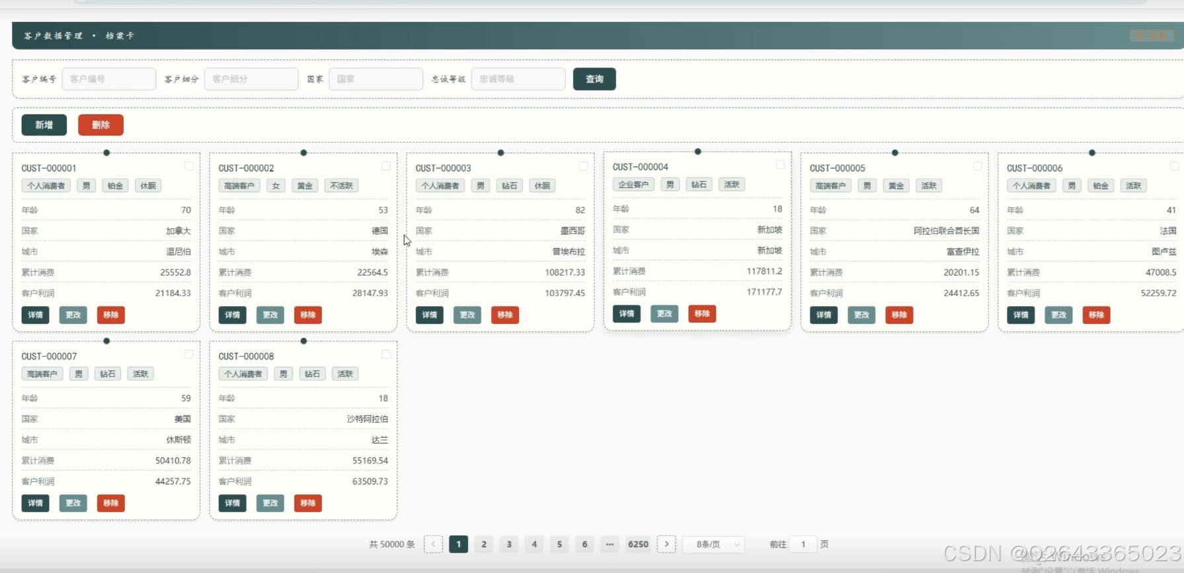The width and height of the screenshot is (1184, 573).
Task: Focus the 客户编号 search field
Action: (x=109, y=79)
